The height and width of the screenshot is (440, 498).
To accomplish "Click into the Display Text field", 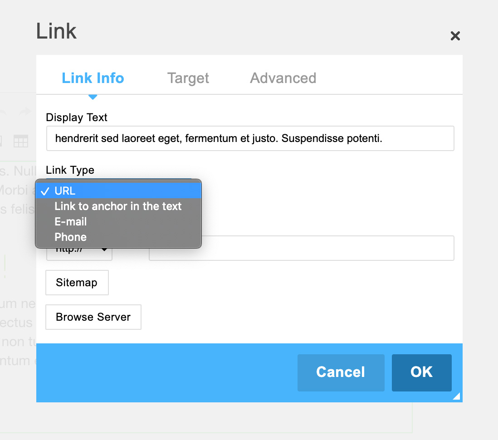I will [x=250, y=138].
